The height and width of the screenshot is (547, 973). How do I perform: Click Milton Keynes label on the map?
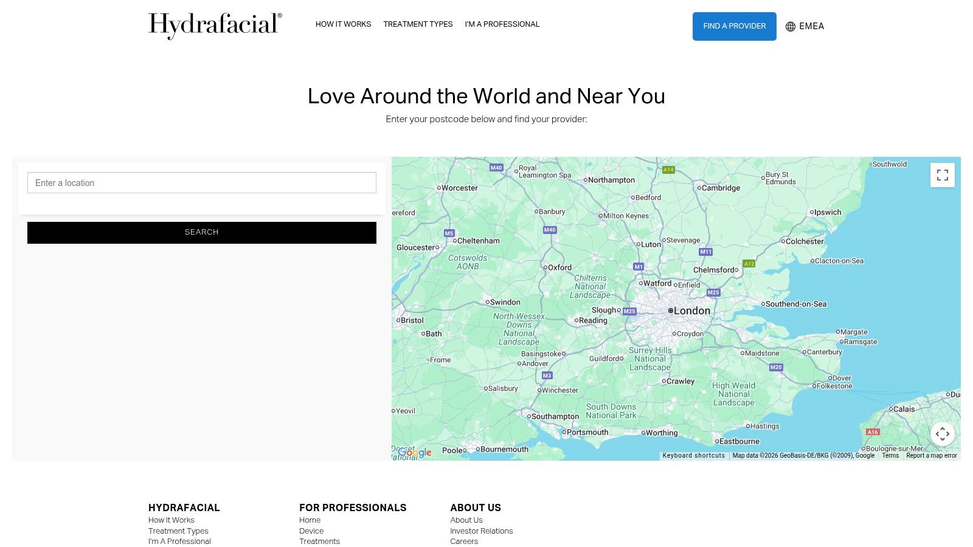[x=626, y=216]
